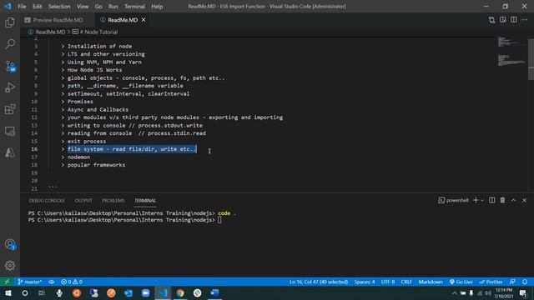The width and height of the screenshot is (534, 300).
Task: Change Spaces: 4 indentation
Action: click(x=365, y=282)
